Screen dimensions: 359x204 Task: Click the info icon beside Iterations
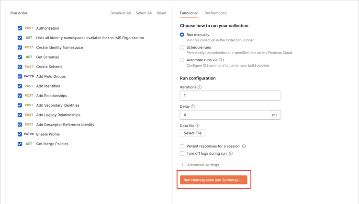coord(200,87)
